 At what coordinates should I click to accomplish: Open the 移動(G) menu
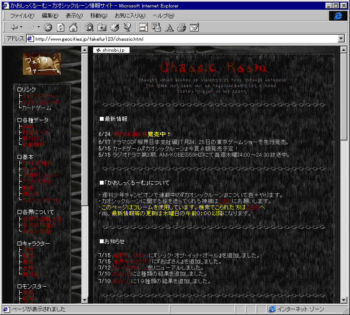(99, 16)
